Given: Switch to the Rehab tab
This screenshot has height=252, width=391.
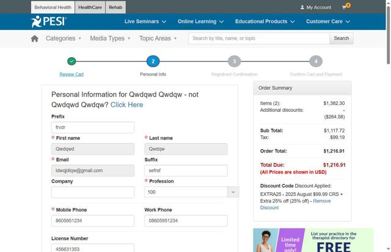Looking at the screenshot, I should 115,7.
